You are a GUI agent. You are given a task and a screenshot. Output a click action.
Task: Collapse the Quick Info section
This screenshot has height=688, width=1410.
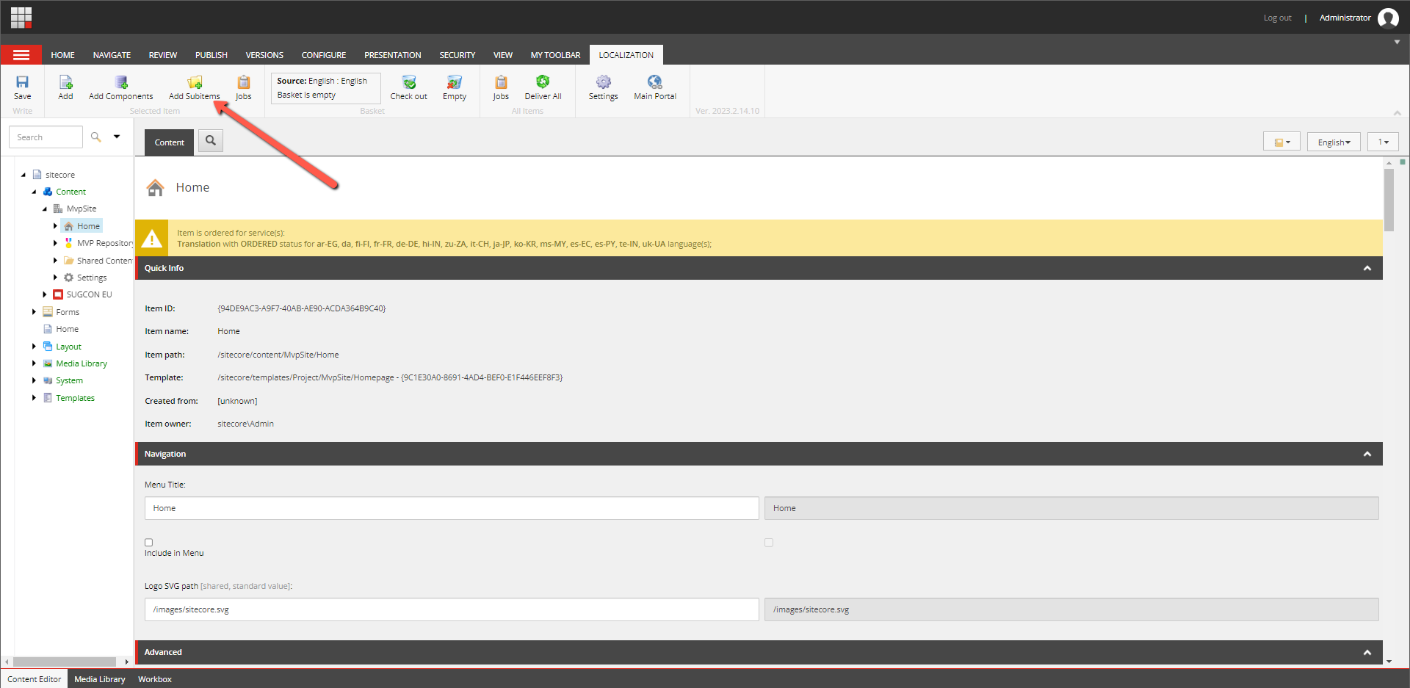[1367, 268]
